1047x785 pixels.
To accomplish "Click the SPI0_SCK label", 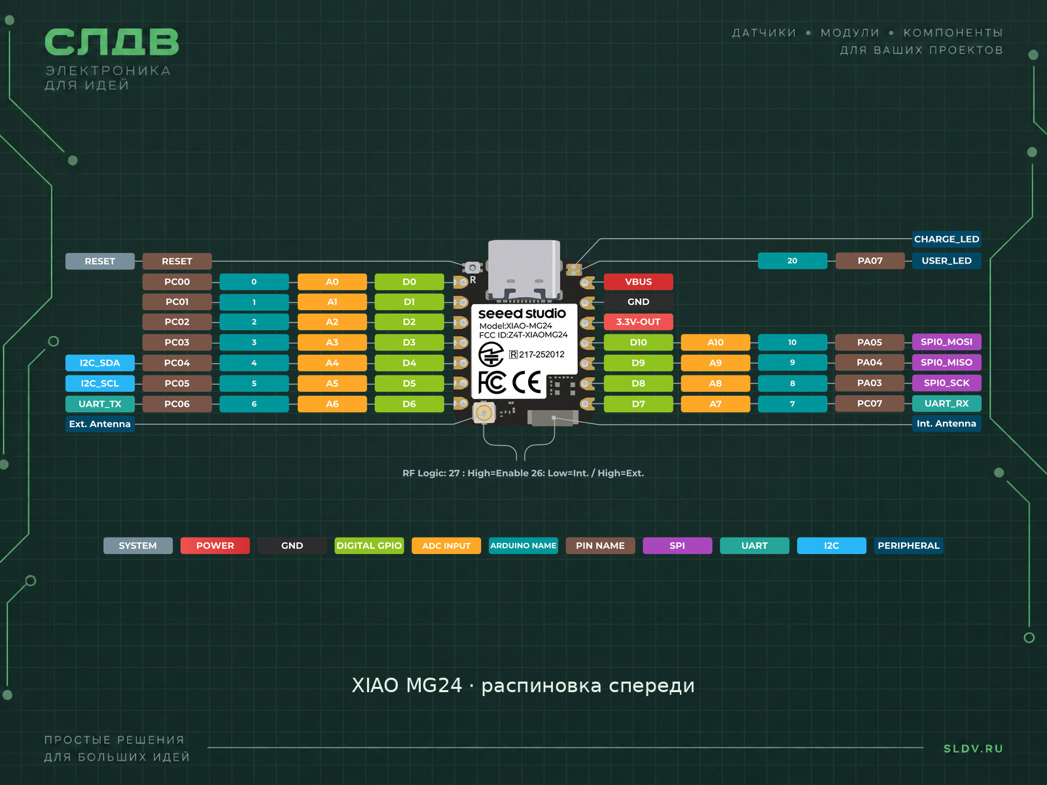I will point(946,383).
